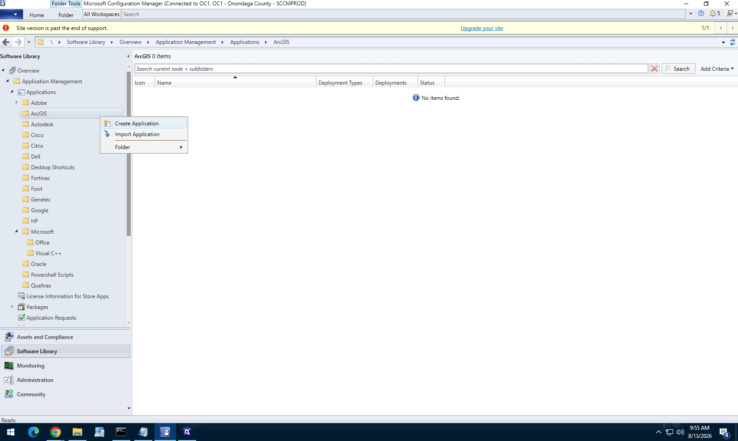Click the Upgrade your site link
This screenshot has height=441, width=738.
[482, 28]
